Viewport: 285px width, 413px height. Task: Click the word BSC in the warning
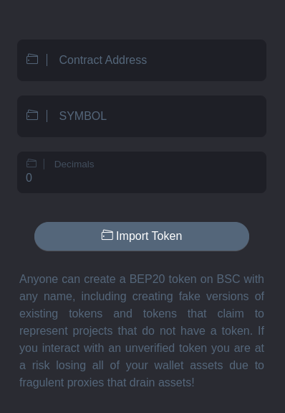[228, 279]
